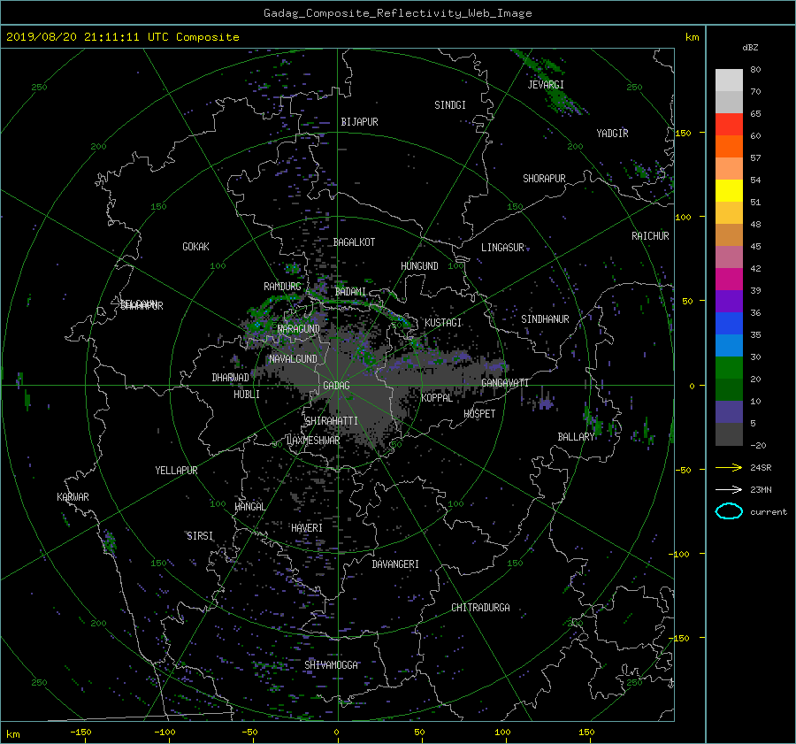Pick the light gray 80 dBZ swatch
This screenshot has height=744, width=796.
(x=729, y=80)
